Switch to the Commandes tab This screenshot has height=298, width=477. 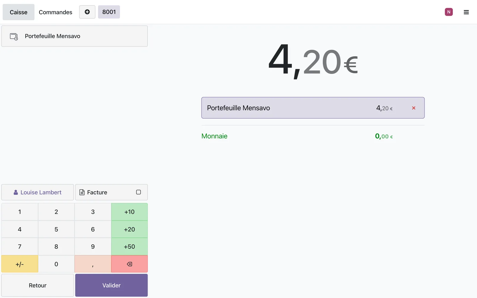point(55,12)
